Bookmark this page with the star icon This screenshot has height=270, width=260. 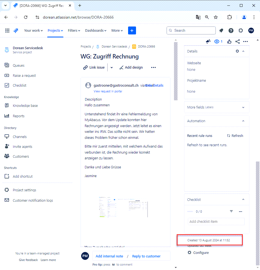tap(216, 17)
